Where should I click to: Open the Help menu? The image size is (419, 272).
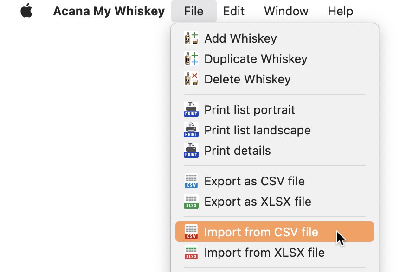(x=340, y=11)
